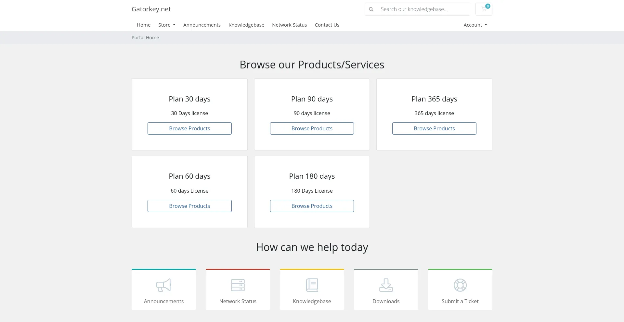624x322 pixels.
Task: Click the Submit a Ticket lifebuoy icon
Action: 460,285
